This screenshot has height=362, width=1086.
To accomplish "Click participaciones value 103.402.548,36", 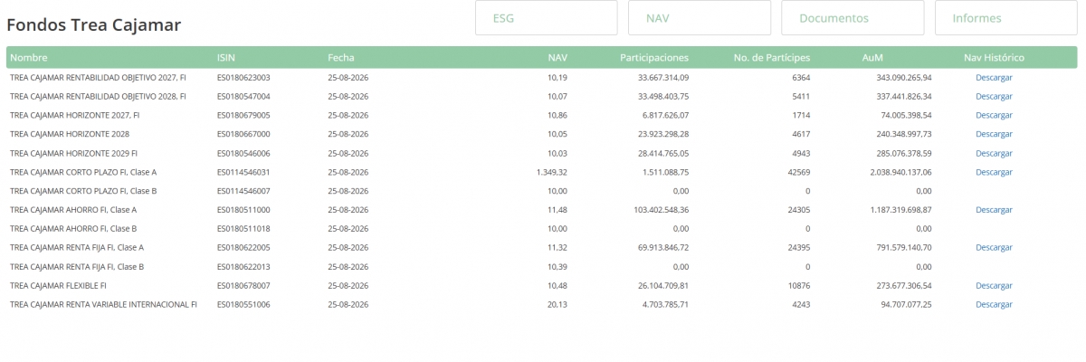I will click(x=661, y=210).
